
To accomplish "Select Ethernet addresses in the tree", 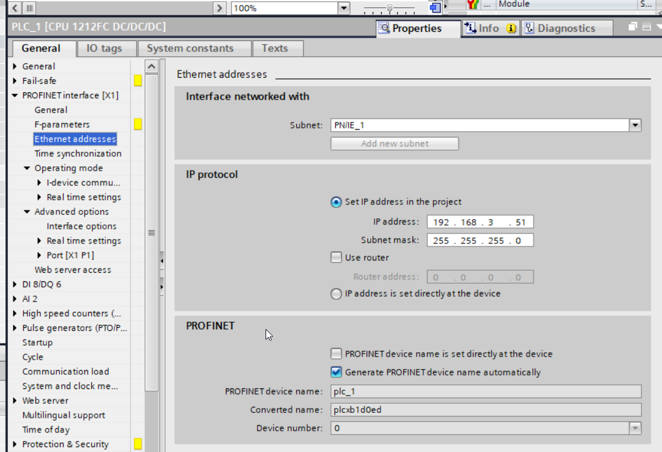I will pyautogui.click(x=75, y=139).
